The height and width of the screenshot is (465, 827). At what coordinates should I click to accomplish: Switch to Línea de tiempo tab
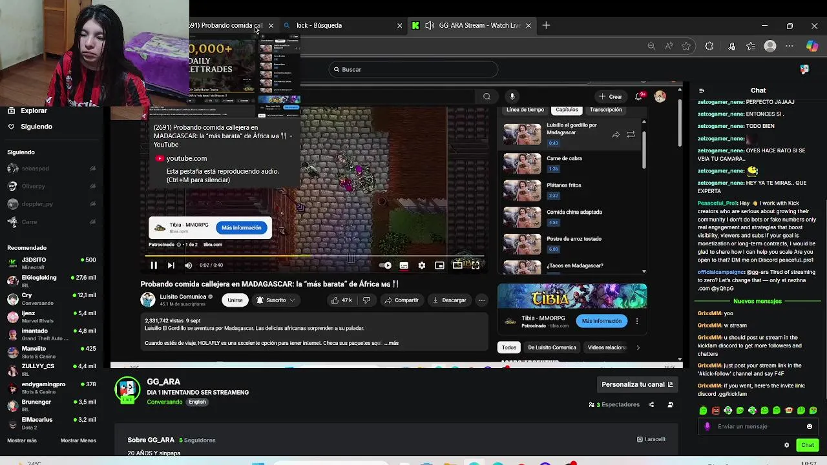tap(525, 110)
